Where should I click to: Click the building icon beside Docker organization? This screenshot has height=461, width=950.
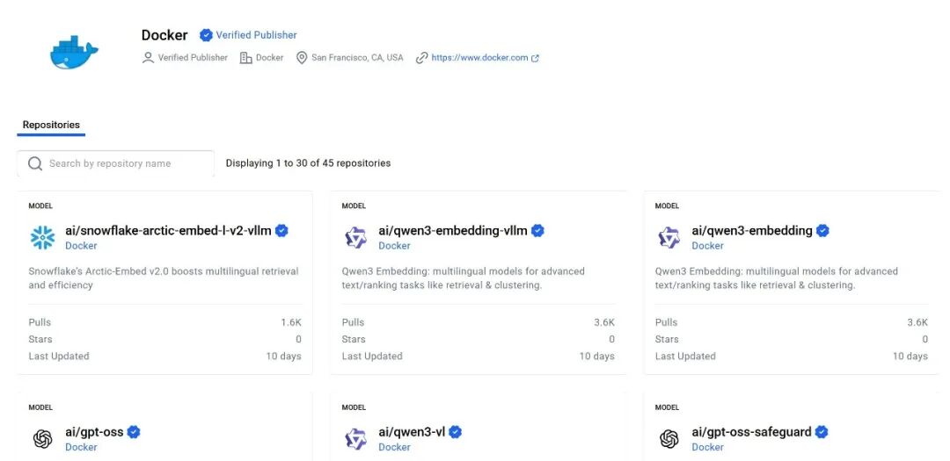[x=245, y=58]
